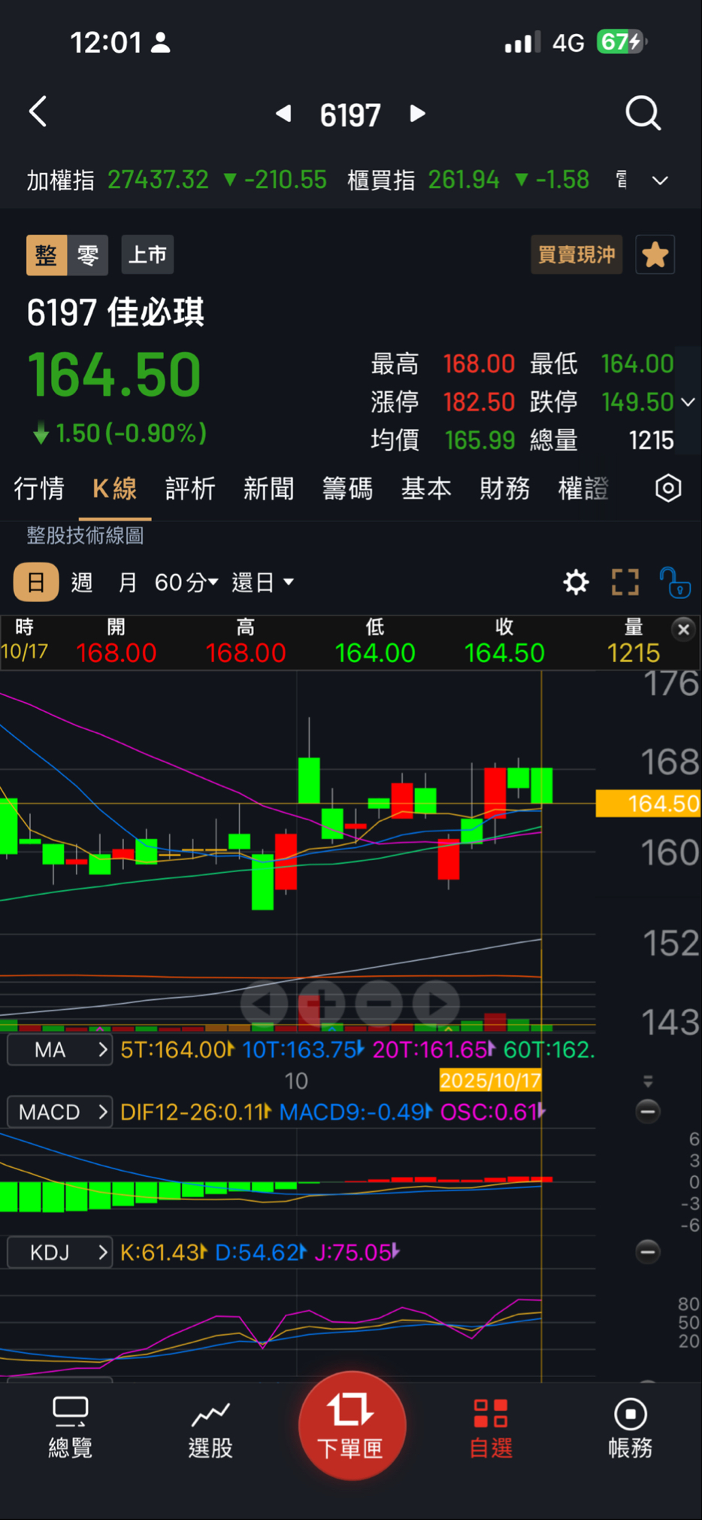Tap the large 164.50 price
Screen dimensions: 702x1520
pos(114,375)
